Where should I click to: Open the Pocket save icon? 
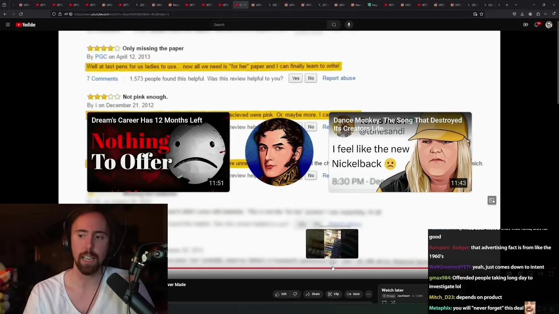[514, 14]
